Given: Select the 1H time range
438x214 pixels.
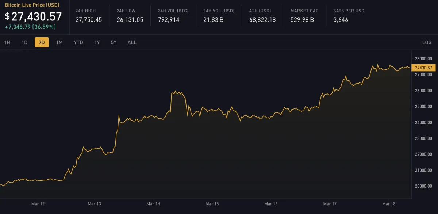Looking at the screenshot, I should [7, 42].
